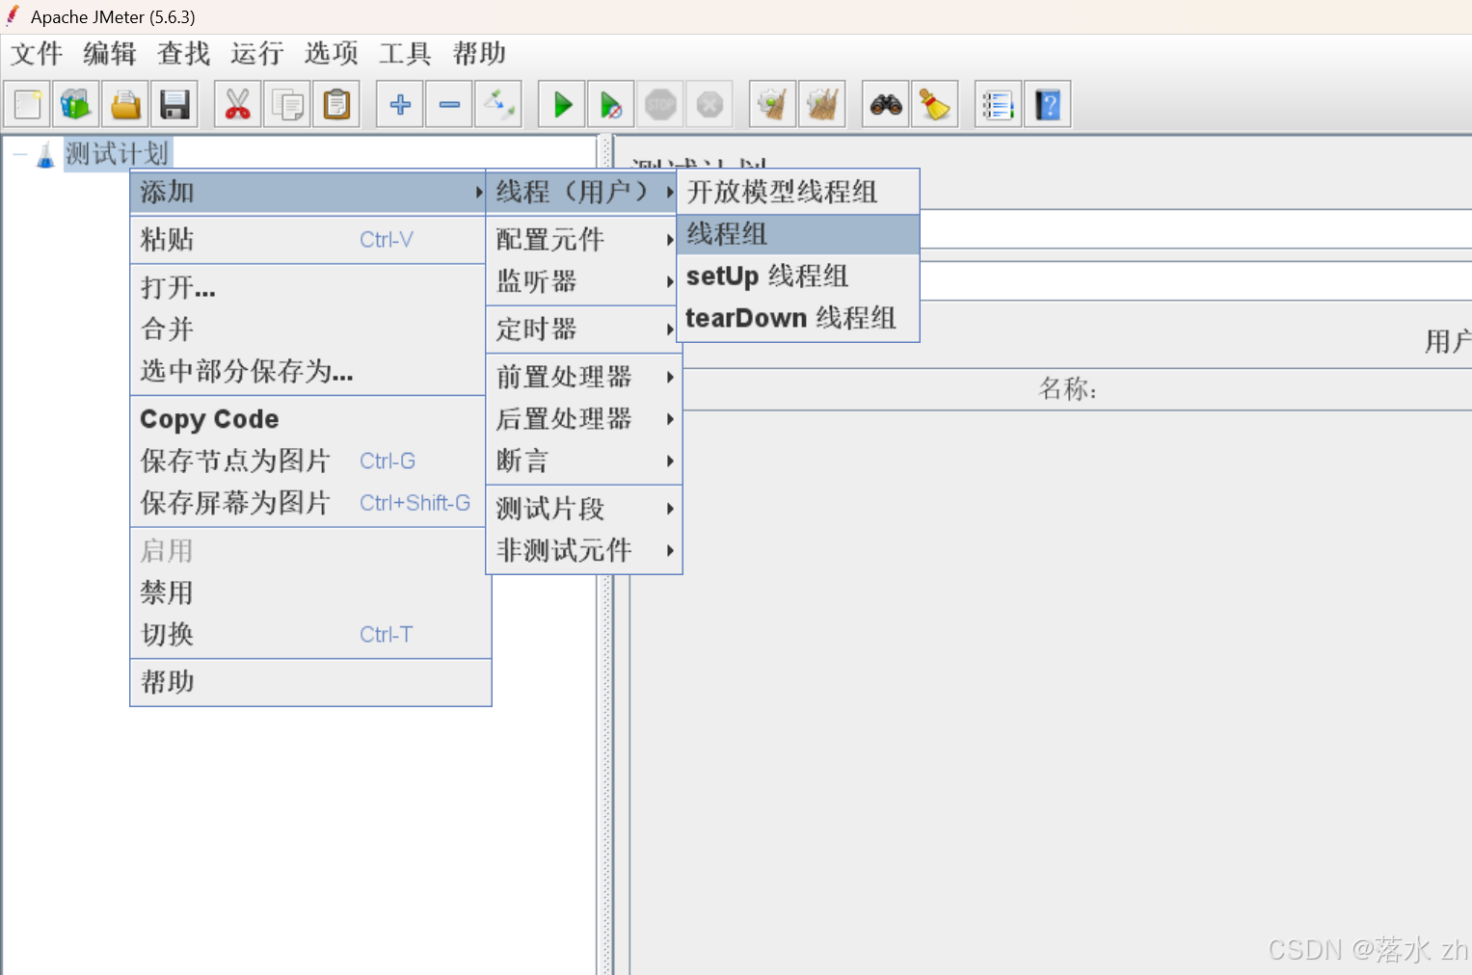Choose 开放模型线程组 from submenu
The width and height of the screenshot is (1472, 975).
pyautogui.click(x=798, y=192)
